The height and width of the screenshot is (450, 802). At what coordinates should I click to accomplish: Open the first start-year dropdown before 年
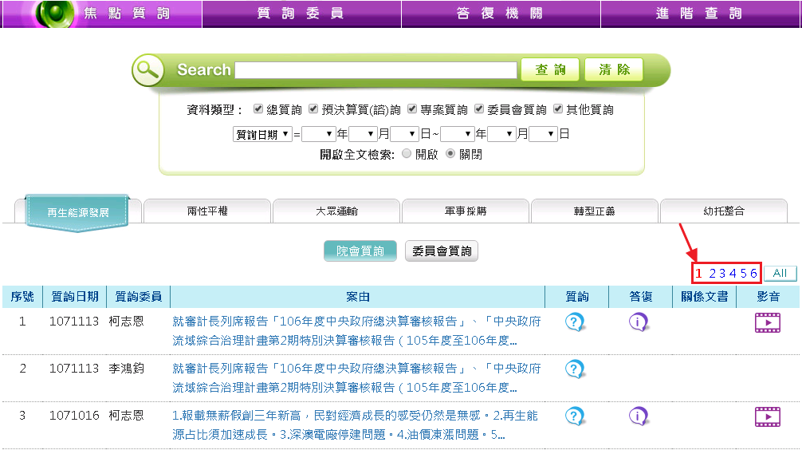point(318,134)
